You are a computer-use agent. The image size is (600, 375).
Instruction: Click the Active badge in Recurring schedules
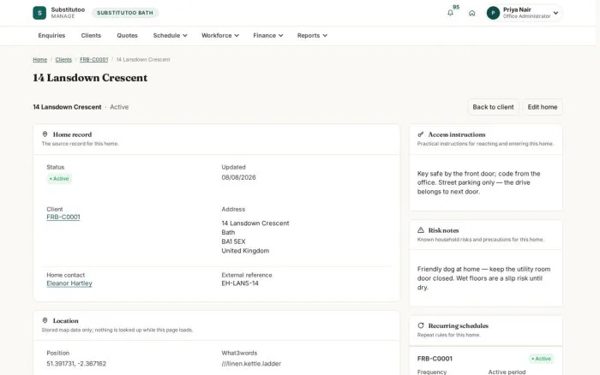[x=541, y=359]
